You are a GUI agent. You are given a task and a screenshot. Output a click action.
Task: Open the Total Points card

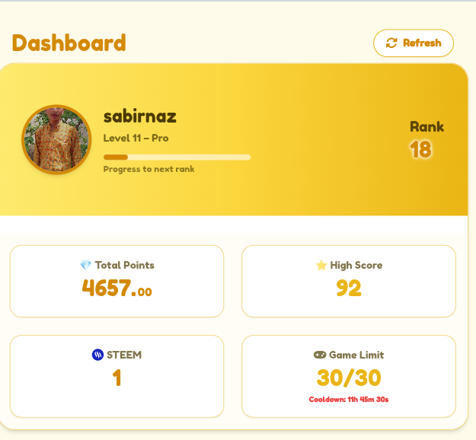(x=117, y=282)
